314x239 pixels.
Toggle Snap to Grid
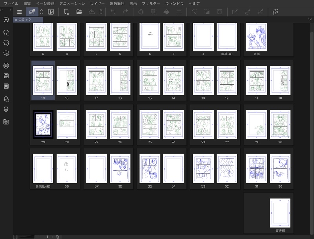pos(261,12)
